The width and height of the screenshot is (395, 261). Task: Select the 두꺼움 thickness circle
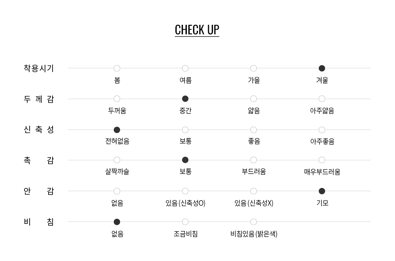(117, 99)
